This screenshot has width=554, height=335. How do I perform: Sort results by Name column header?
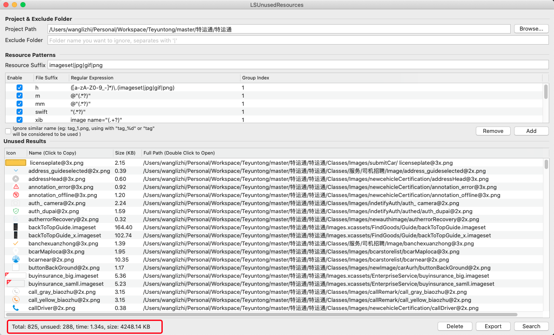click(52, 153)
